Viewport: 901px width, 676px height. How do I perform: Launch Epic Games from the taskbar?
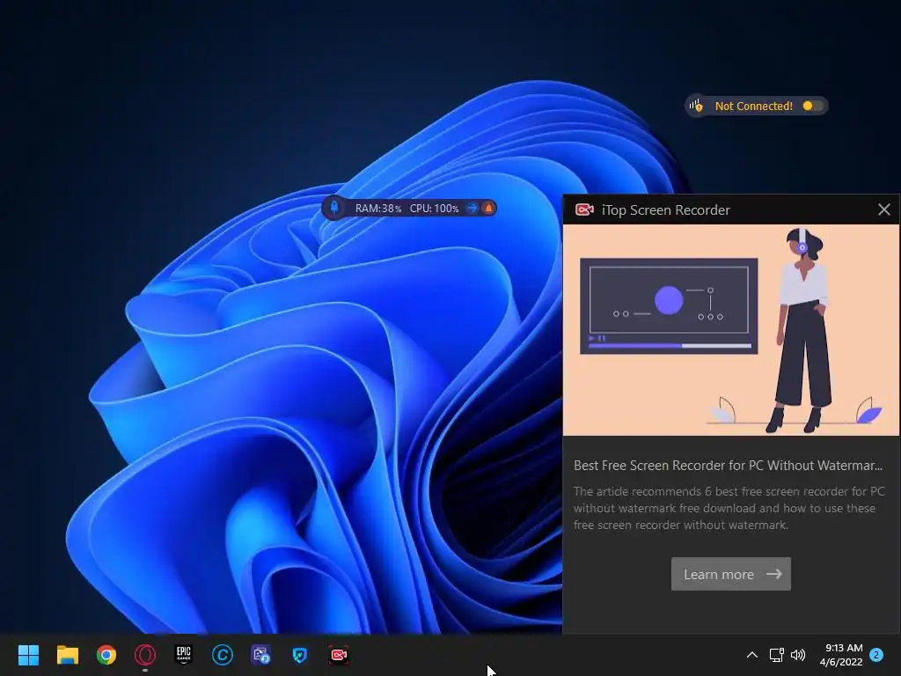pyautogui.click(x=183, y=654)
